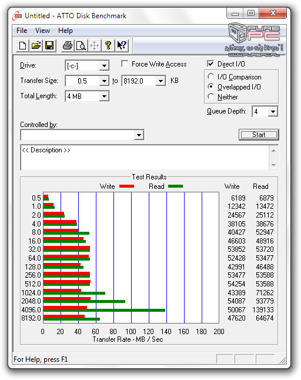The height and width of the screenshot is (380, 301).
Task: Click the yellow question mark About icon
Action: [108, 45]
